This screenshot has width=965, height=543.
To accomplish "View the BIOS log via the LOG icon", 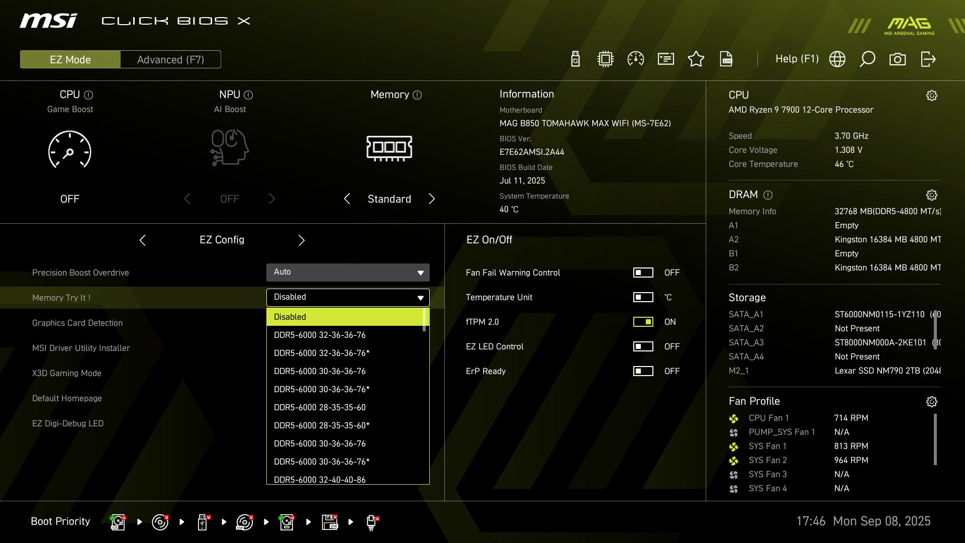I will point(726,59).
